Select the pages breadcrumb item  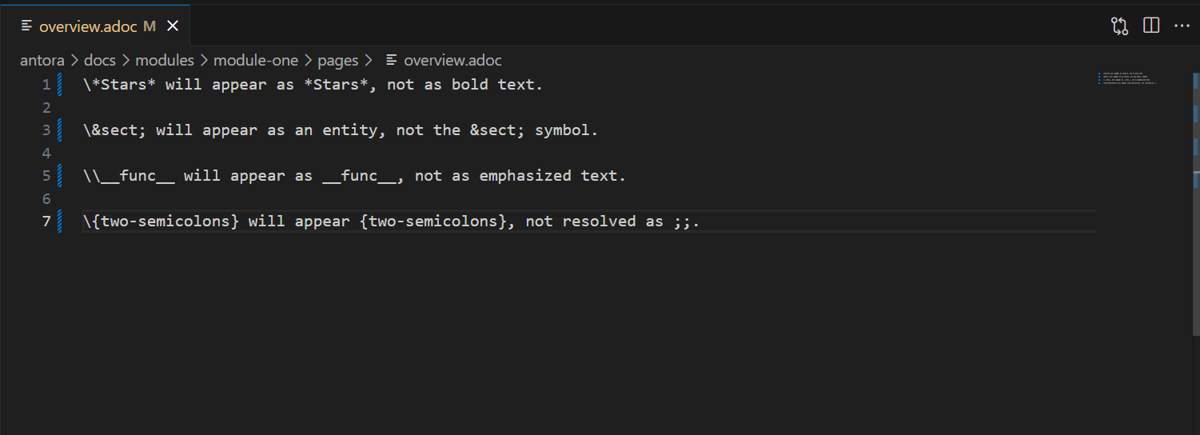[x=338, y=60]
